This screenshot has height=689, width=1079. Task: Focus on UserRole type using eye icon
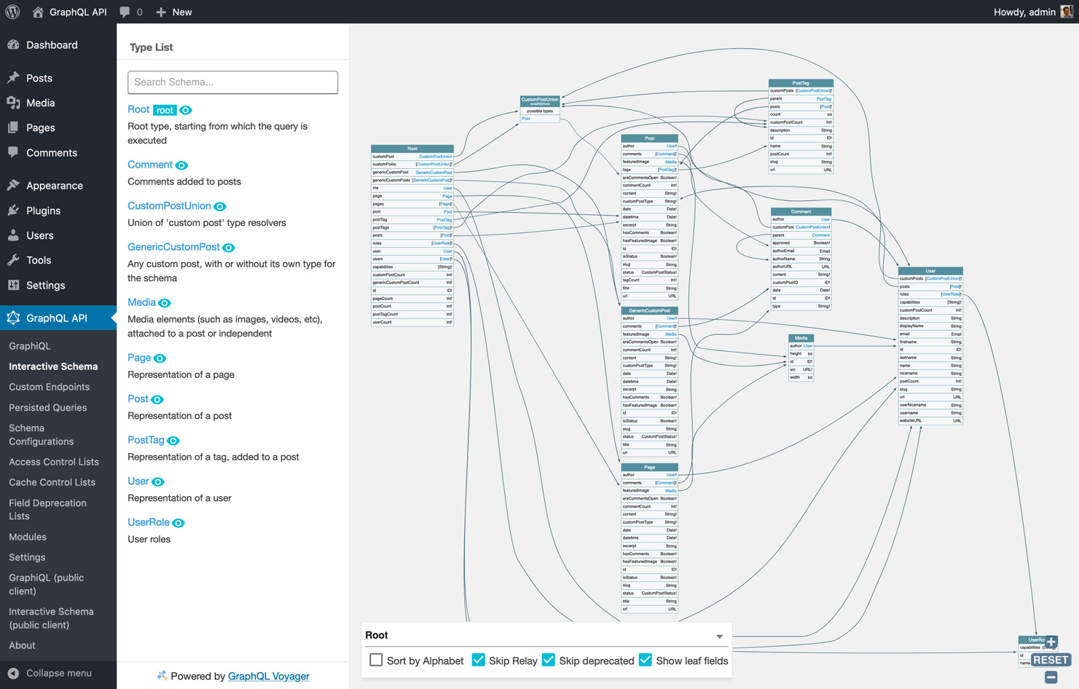(178, 523)
